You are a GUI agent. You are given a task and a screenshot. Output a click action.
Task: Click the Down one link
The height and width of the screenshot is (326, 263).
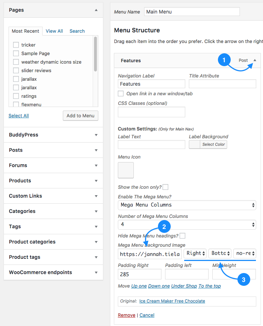click(159, 286)
